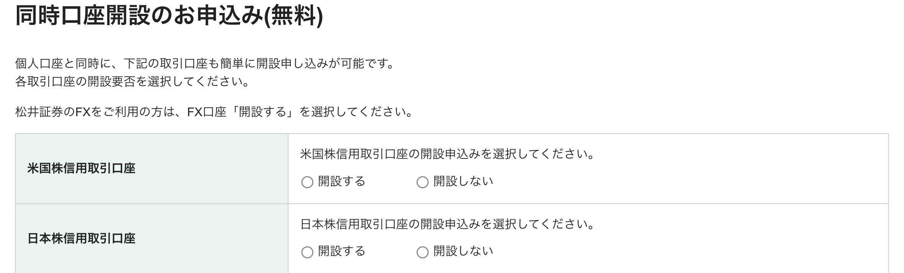Screen dimensions: 904x273
Task: Click the 簡単に開設申し込みが可能です phrase
Action: (x=306, y=63)
